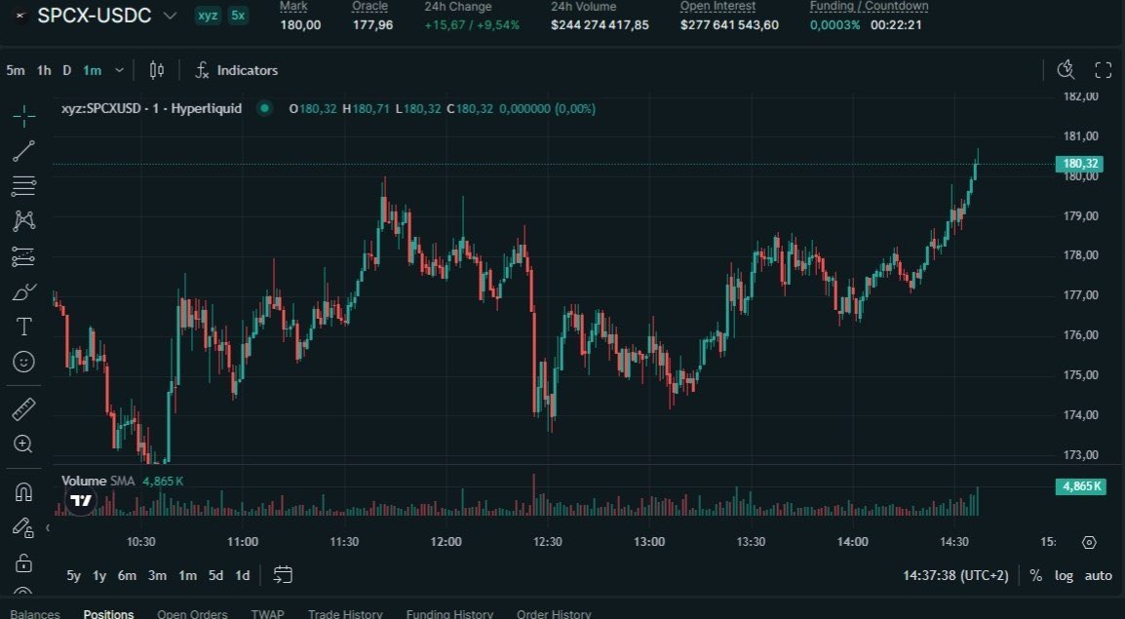The width and height of the screenshot is (1125, 619).
Task: Click the TradingView logo on the chart
Action: tap(81, 500)
